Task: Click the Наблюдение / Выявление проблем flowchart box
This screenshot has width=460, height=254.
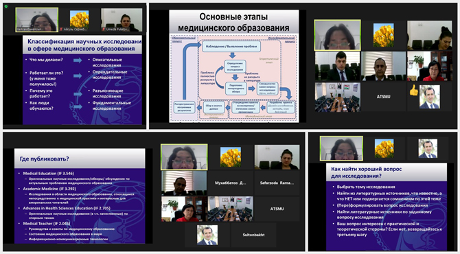Action: click(x=231, y=47)
